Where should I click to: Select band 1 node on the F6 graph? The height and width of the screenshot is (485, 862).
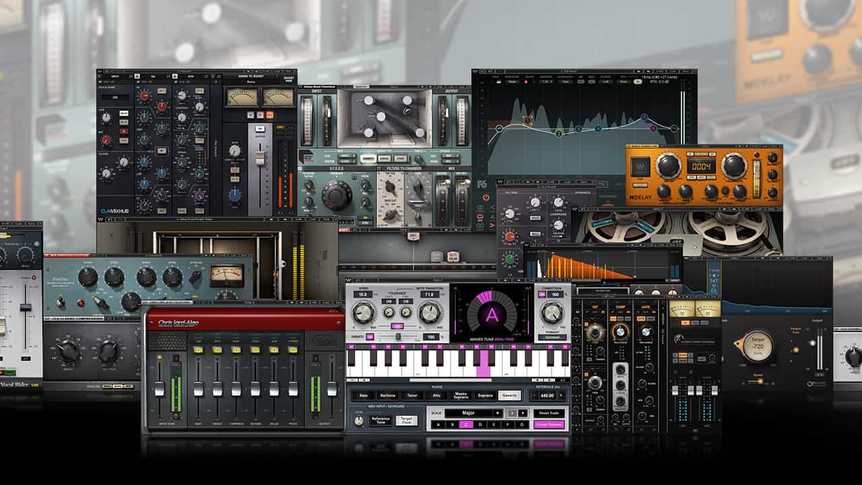[528, 121]
